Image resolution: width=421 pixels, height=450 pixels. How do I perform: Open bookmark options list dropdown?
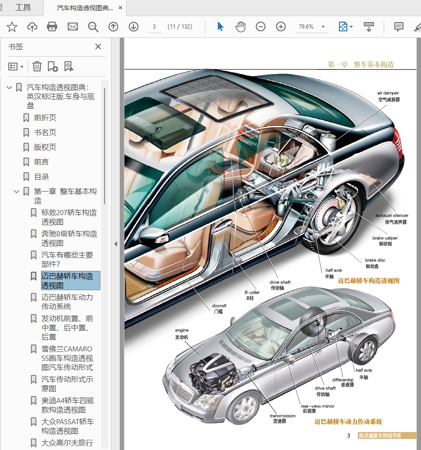[x=16, y=67]
